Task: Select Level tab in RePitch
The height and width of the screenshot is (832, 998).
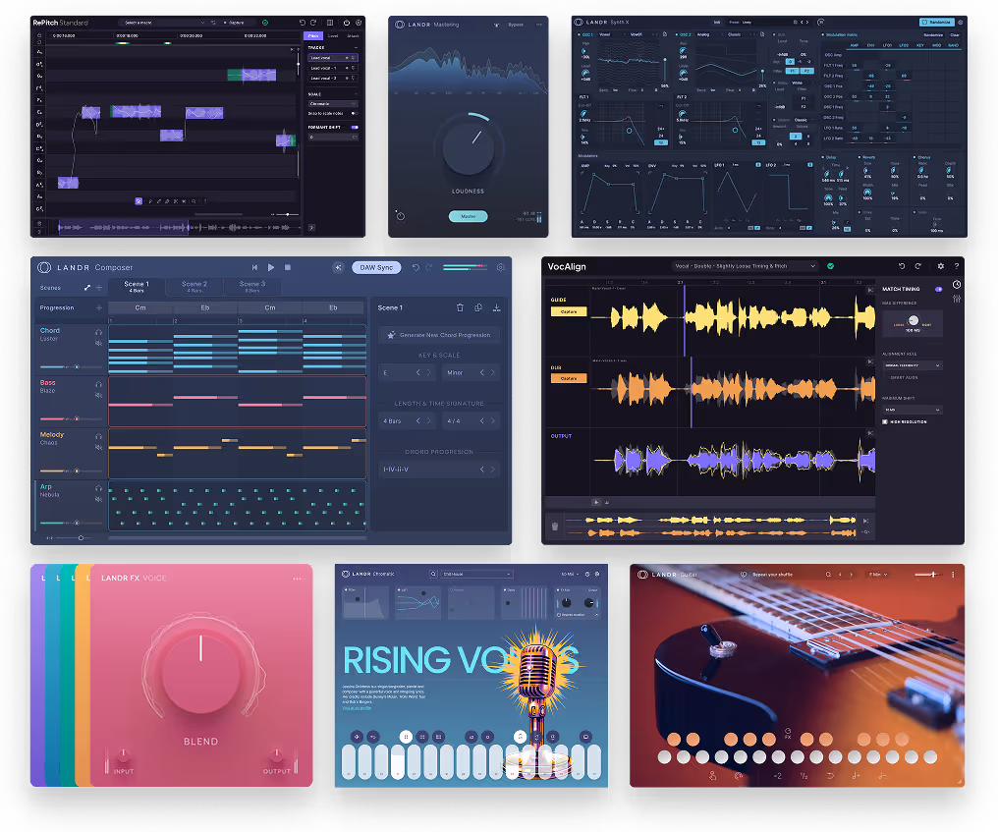Action: coord(333,35)
